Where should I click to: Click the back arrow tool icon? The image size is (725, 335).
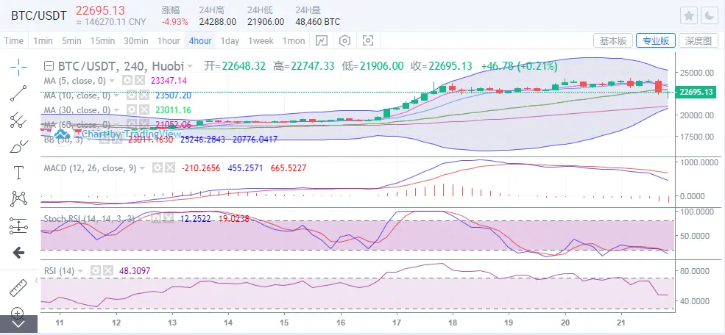(x=18, y=253)
